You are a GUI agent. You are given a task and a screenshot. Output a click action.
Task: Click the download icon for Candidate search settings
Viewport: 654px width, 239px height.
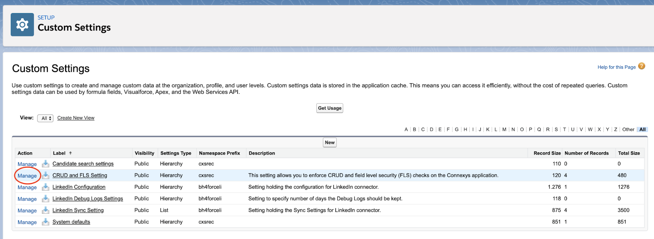(x=45, y=164)
